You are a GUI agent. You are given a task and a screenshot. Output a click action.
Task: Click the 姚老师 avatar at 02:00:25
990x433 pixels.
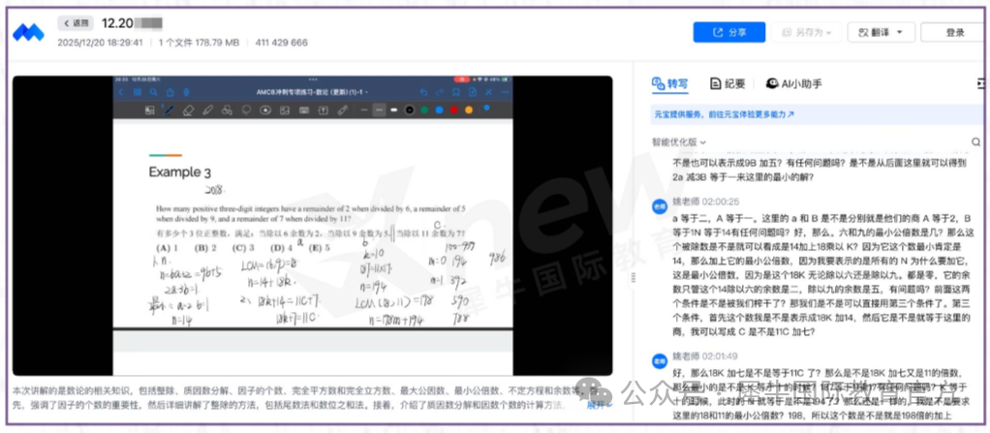click(659, 205)
